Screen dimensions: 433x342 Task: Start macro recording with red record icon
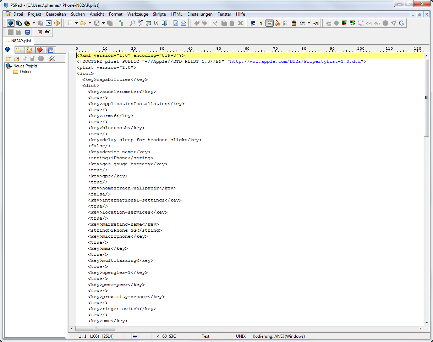(x=40, y=32)
